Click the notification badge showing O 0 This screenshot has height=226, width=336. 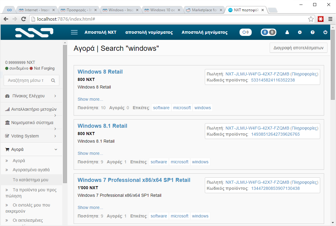click(246, 32)
